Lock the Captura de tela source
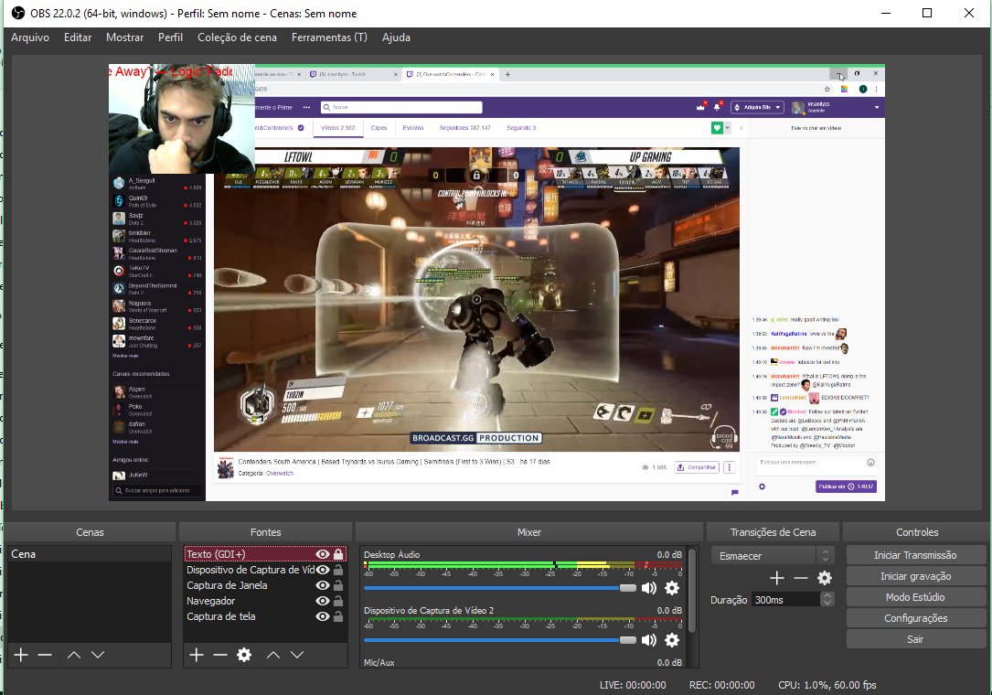This screenshot has height=695, width=992. coord(338,616)
